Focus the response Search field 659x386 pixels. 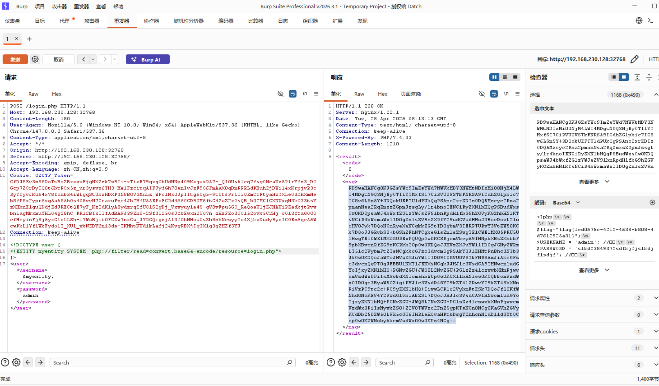(404, 363)
